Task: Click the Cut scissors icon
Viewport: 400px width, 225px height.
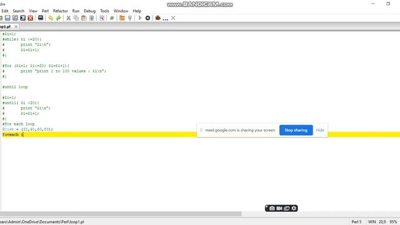Action: point(68,18)
